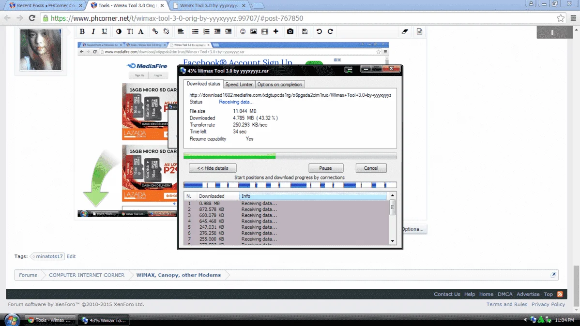Insert media with the film icon

264,31
